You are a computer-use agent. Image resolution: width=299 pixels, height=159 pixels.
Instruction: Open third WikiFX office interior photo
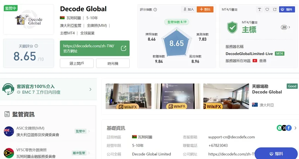pos(226,96)
